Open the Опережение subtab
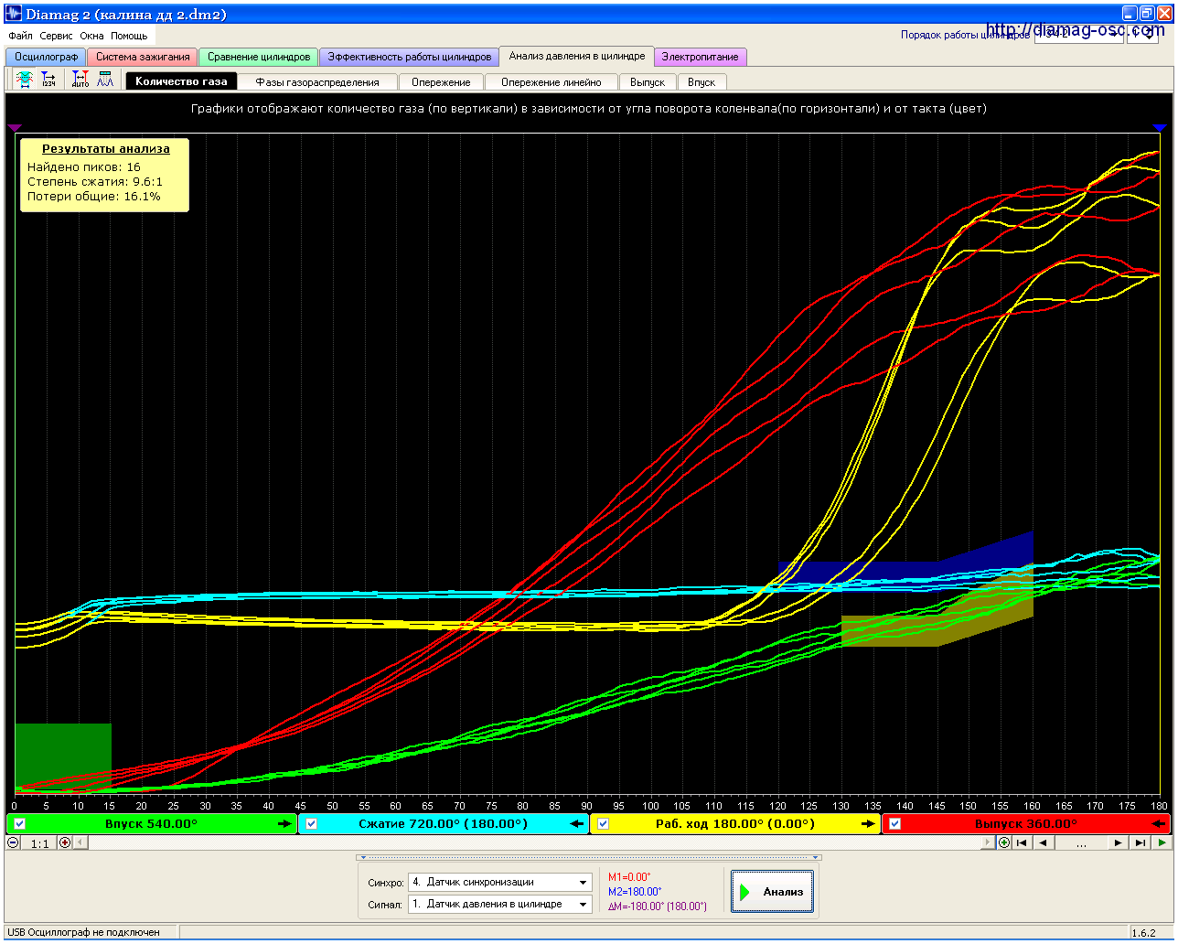The height and width of the screenshot is (944, 1178). click(x=441, y=82)
